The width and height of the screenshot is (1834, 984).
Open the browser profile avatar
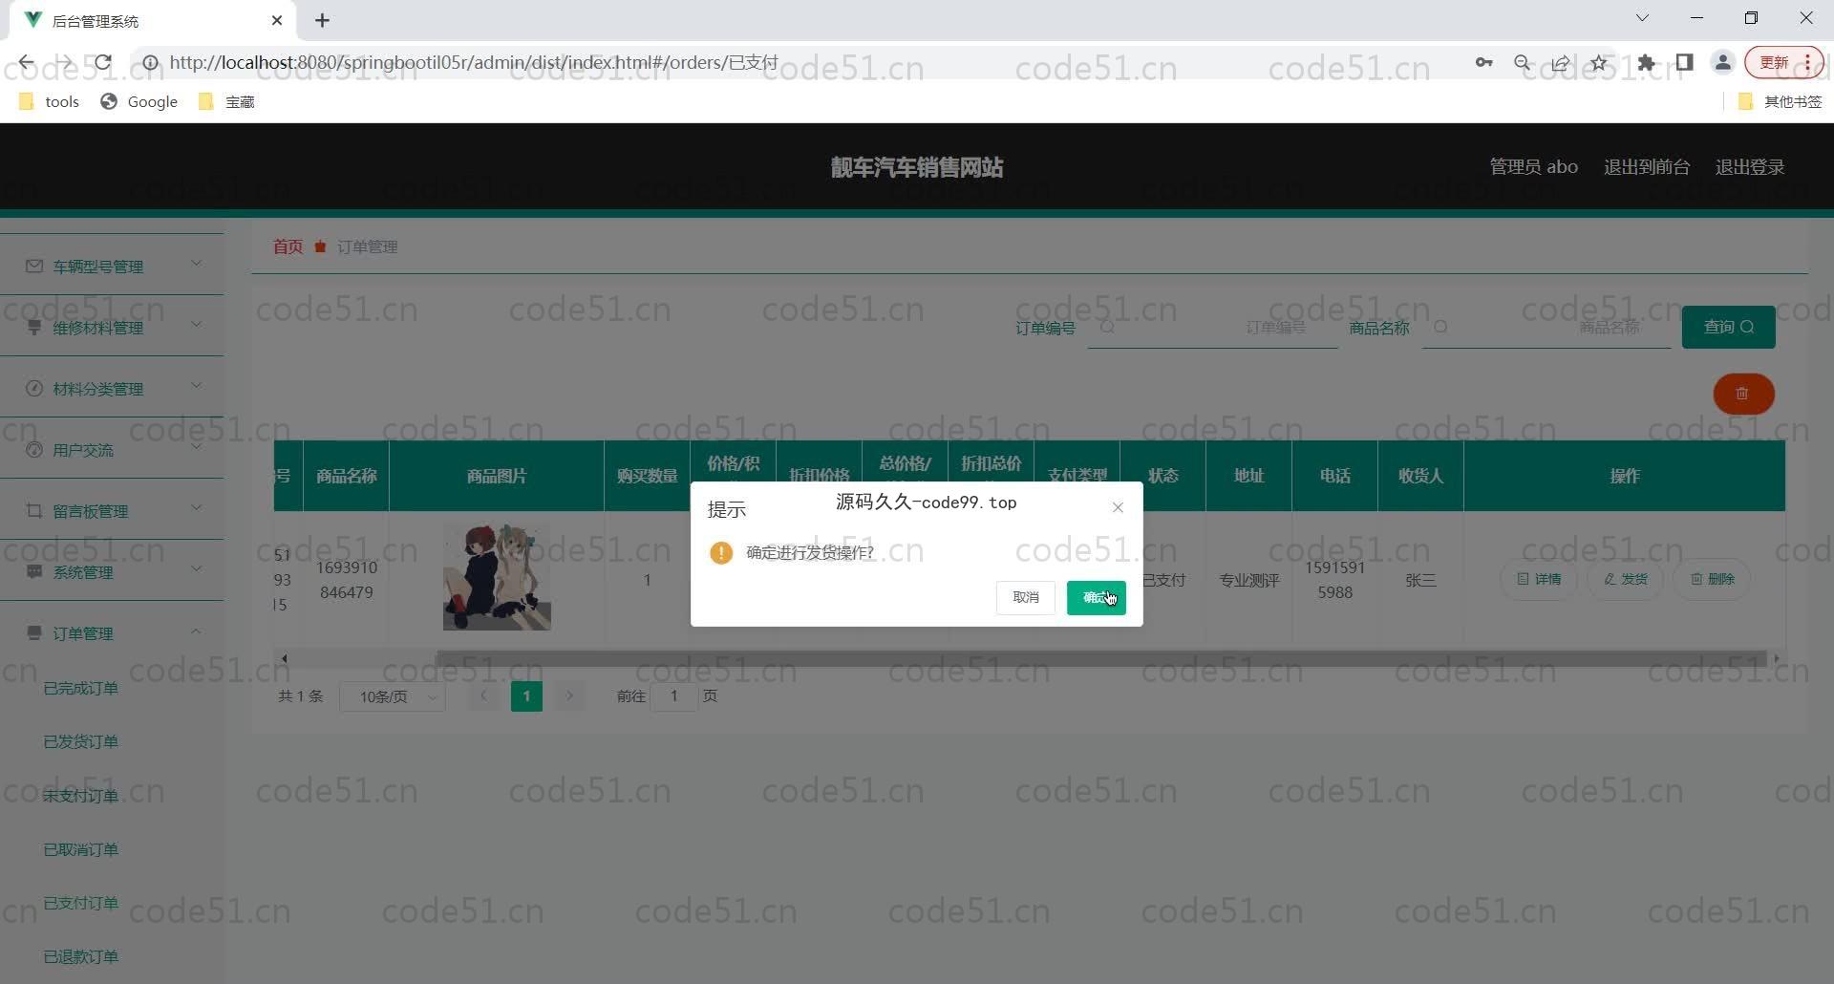(1722, 62)
